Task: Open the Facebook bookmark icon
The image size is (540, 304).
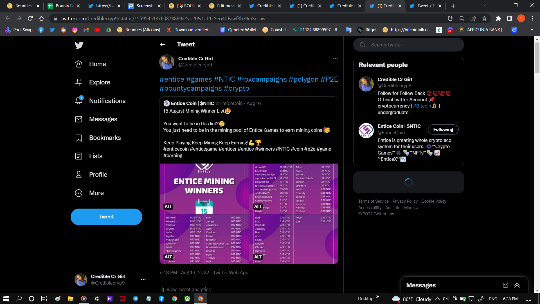Action: click(x=41, y=30)
